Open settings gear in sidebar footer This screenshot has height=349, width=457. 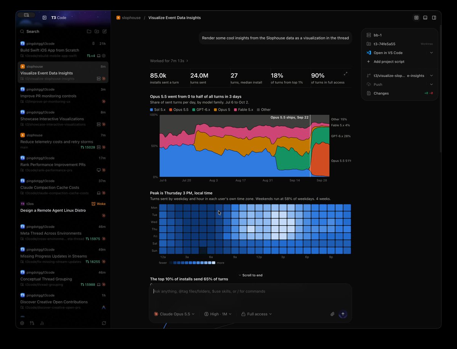(22, 323)
